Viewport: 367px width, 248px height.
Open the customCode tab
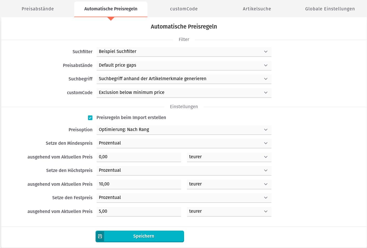coord(184,9)
